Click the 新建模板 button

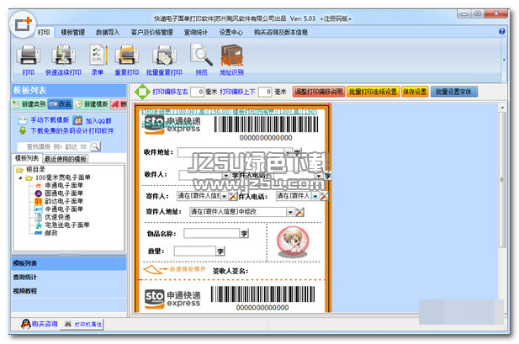click(92, 104)
